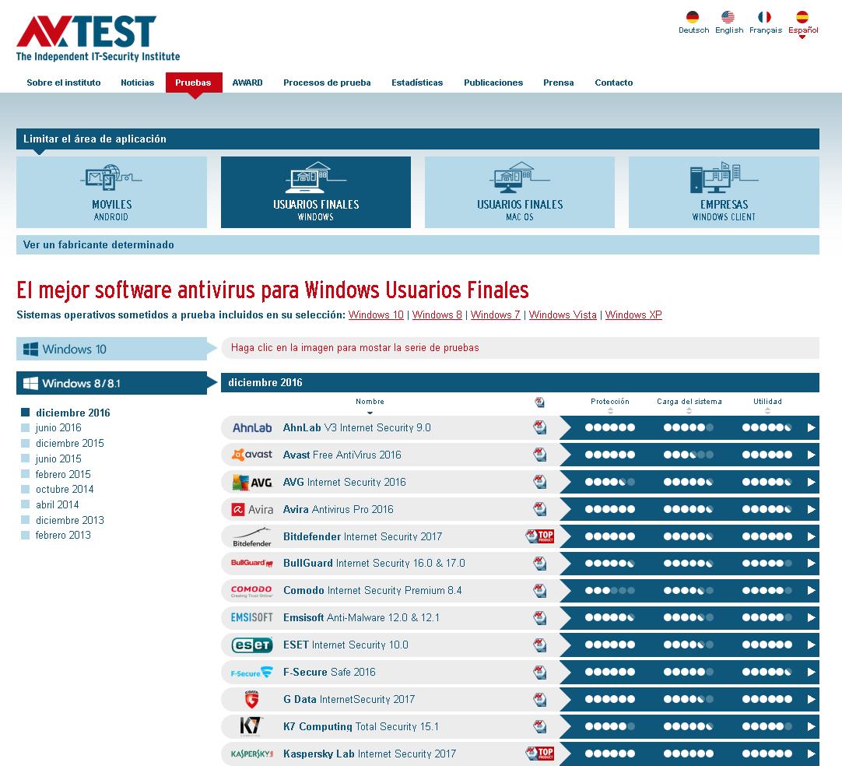Select the Móviles Android category tile

tap(111, 192)
